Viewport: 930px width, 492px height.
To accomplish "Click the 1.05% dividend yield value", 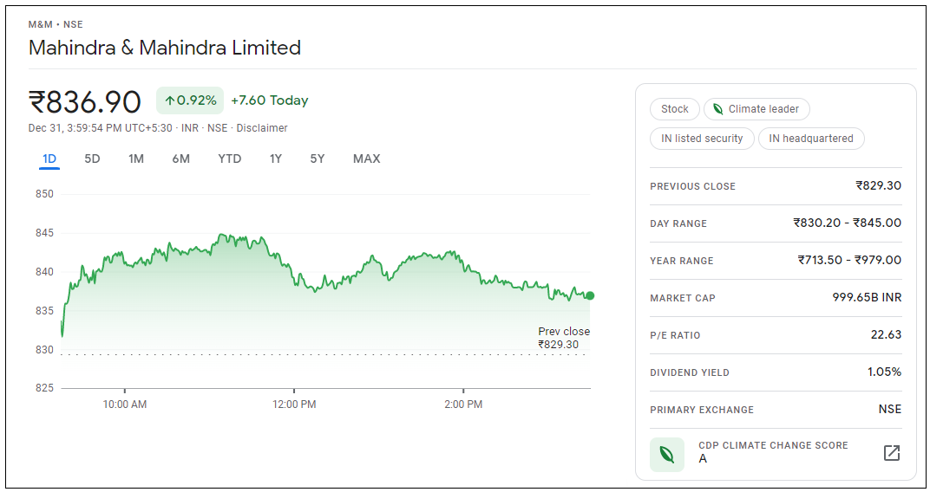I will click(x=884, y=372).
